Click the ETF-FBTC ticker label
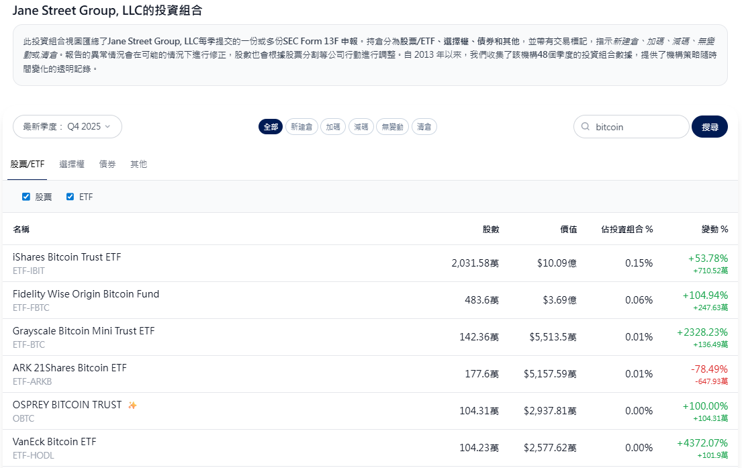 (x=32, y=308)
